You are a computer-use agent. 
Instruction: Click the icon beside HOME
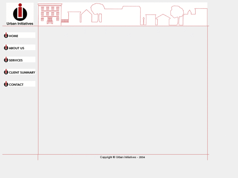[6, 35]
